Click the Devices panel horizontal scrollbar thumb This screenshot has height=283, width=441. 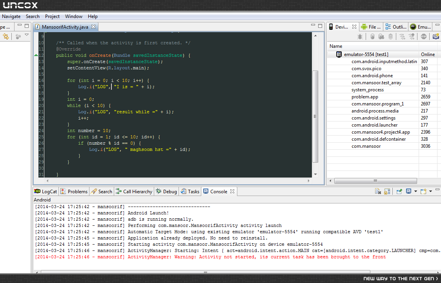click(x=375, y=181)
